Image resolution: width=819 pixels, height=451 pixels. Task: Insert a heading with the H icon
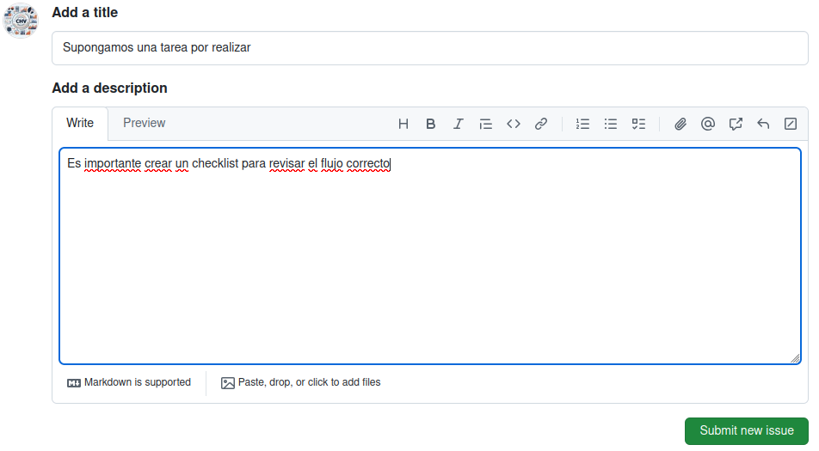point(403,124)
